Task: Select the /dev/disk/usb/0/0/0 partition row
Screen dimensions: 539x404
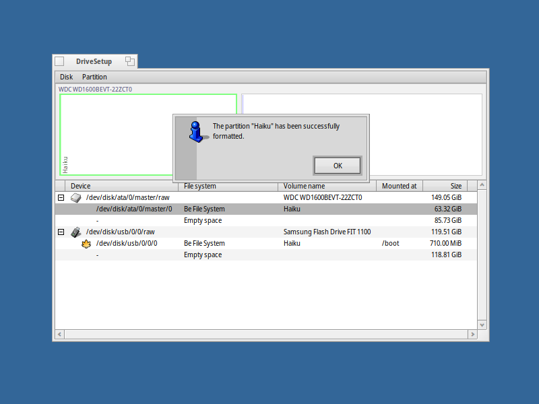Action: pyautogui.click(x=265, y=243)
